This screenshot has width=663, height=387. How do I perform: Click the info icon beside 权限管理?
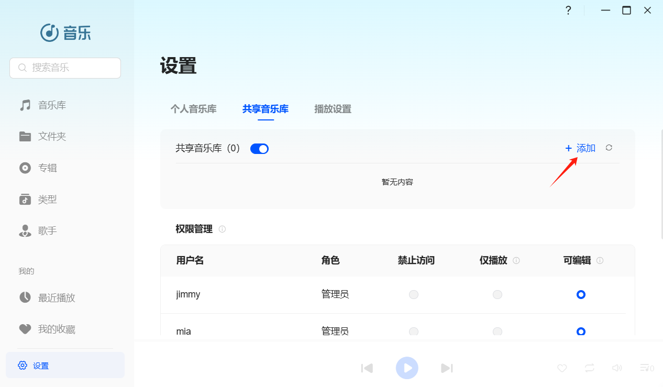coord(222,229)
